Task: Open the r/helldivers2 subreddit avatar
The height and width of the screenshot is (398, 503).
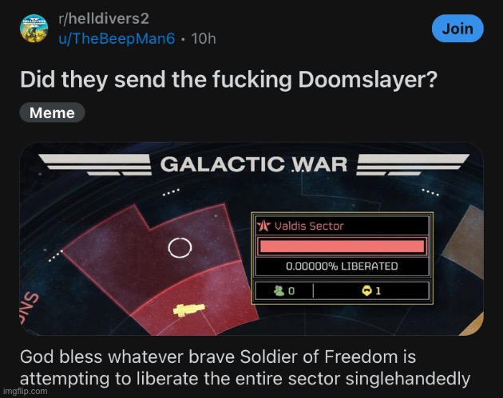Action: coord(34,28)
